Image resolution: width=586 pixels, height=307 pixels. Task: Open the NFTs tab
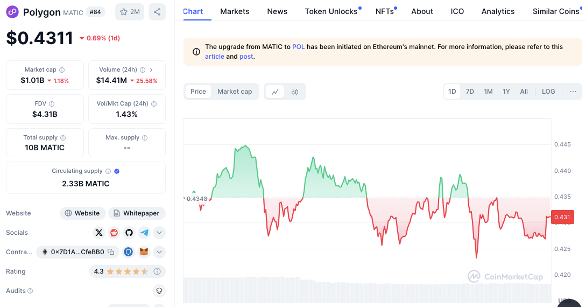tap(385, 12)
